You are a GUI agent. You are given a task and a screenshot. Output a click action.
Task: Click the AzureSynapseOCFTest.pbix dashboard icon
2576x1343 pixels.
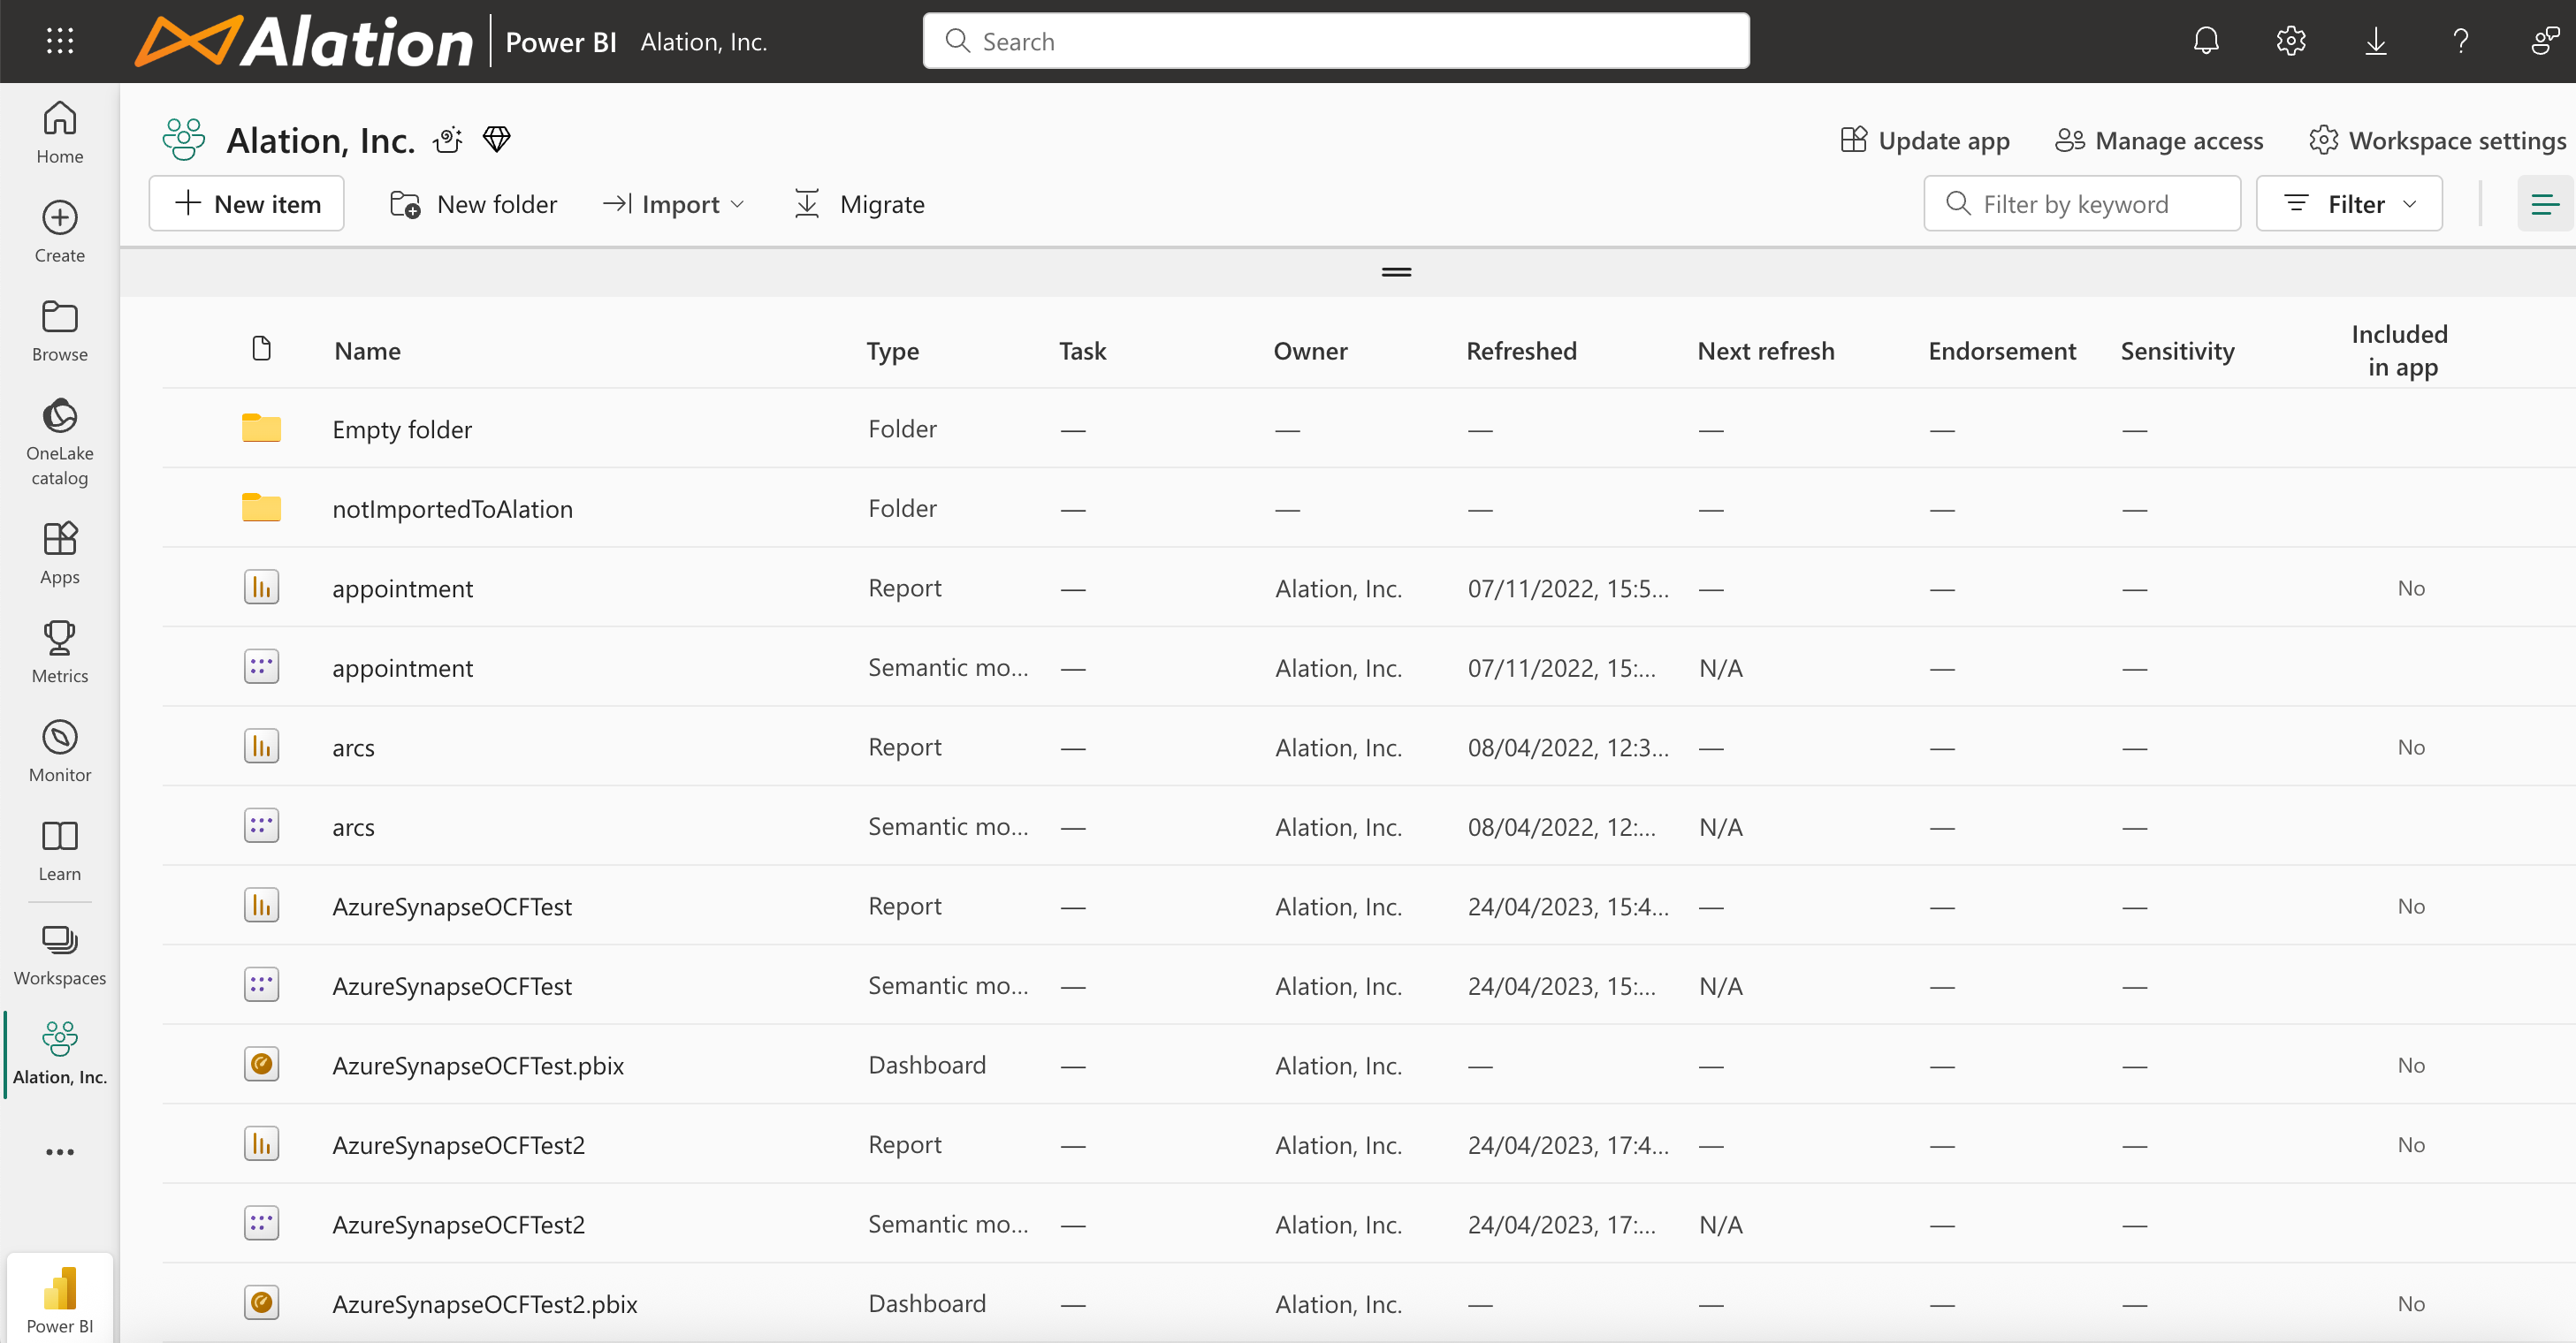(261, 1064)
